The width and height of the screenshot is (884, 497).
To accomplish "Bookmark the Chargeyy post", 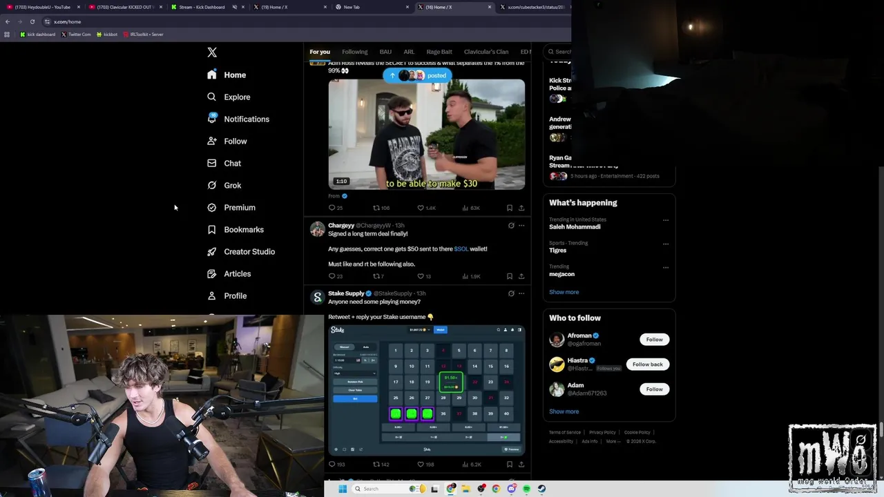I will 510,276.
